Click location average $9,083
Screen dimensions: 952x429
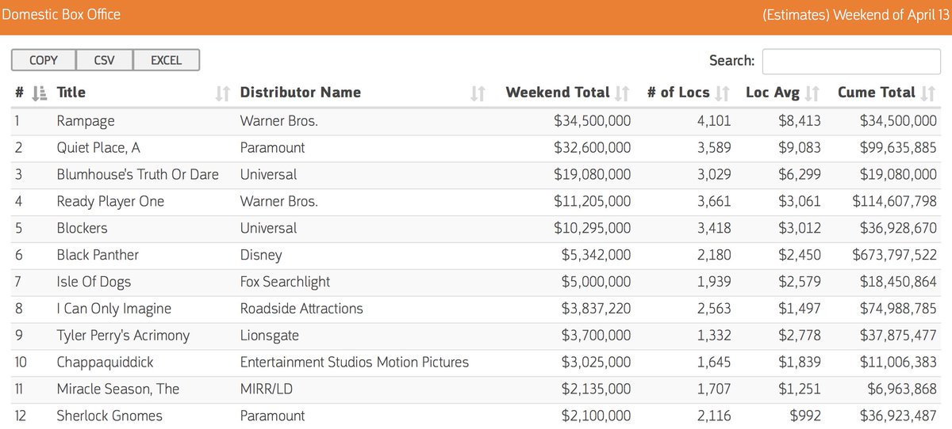[x=800, y=148]
